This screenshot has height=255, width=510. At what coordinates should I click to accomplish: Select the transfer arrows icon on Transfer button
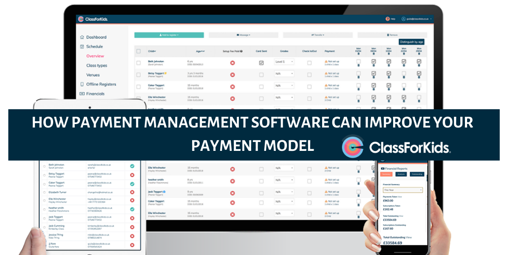tap(313, 35)
